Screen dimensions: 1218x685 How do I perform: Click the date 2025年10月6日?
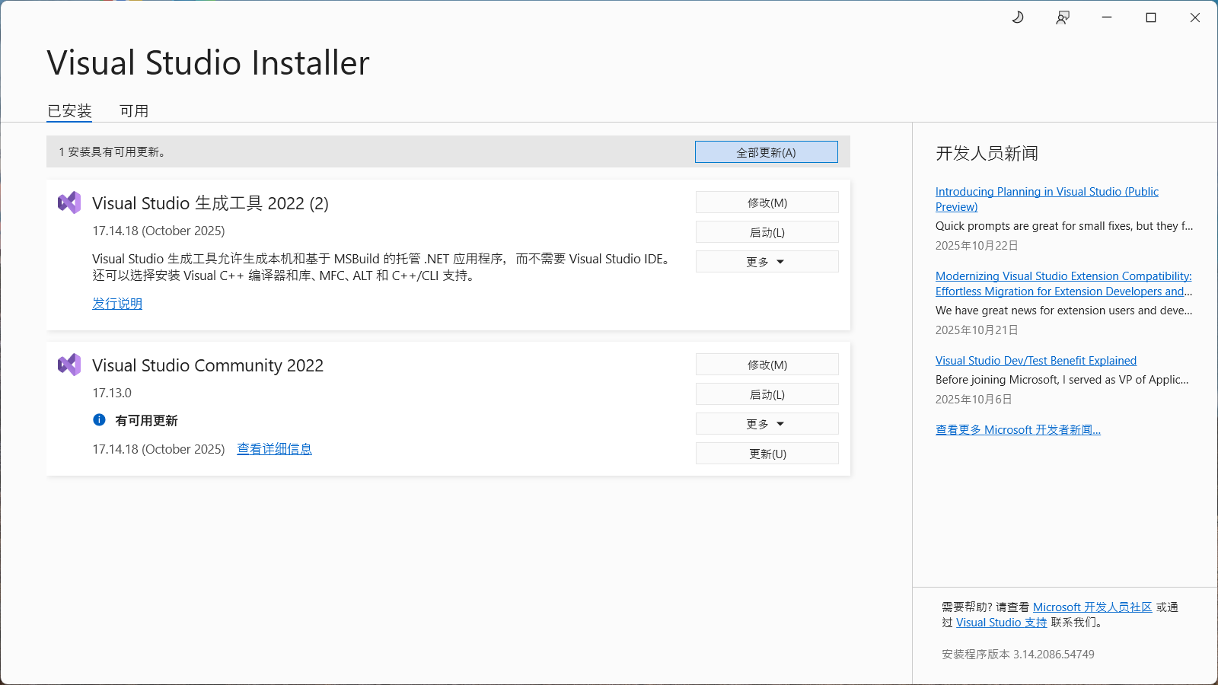pyautogui.click(x=974, y=400)
